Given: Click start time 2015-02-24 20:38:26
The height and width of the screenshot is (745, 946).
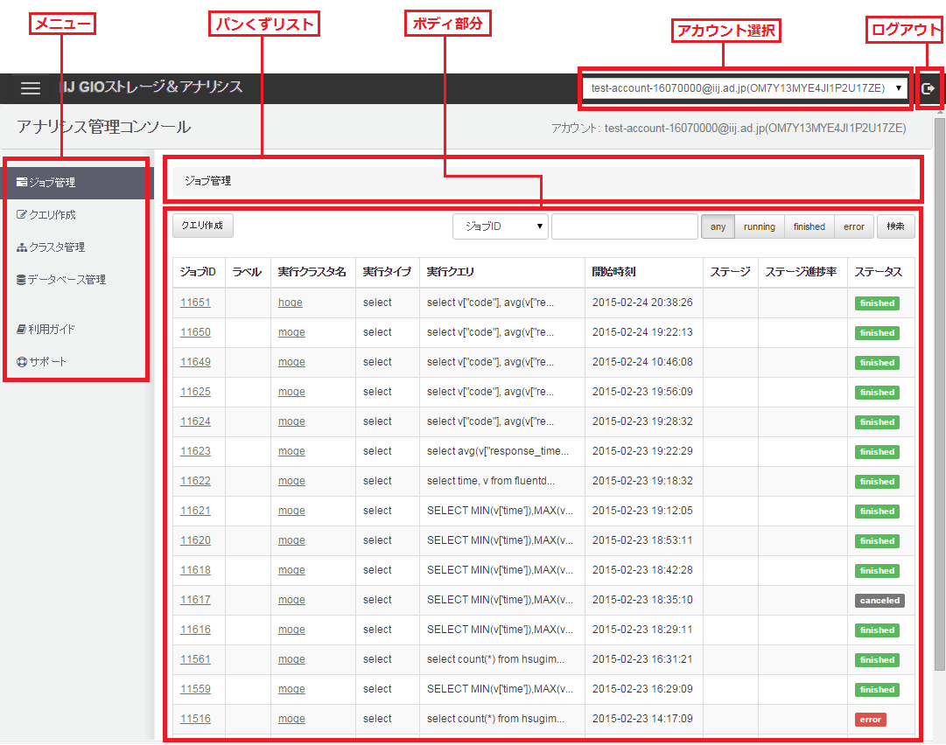Looking at the screenshot, I should (642, 303).
